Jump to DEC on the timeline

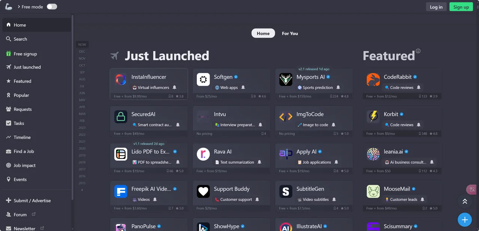pos(82,51)
